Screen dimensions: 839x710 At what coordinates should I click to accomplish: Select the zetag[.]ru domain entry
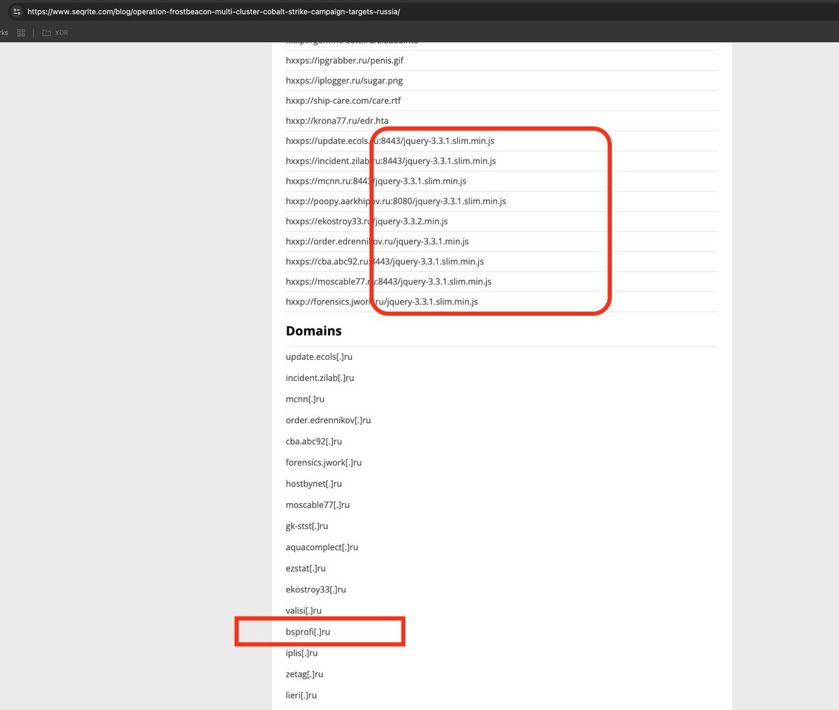pyautogui.click(x=305, y=674)
